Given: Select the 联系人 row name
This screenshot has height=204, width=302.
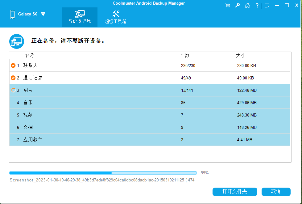Looking at the screenshot, I should click(31, 66).
